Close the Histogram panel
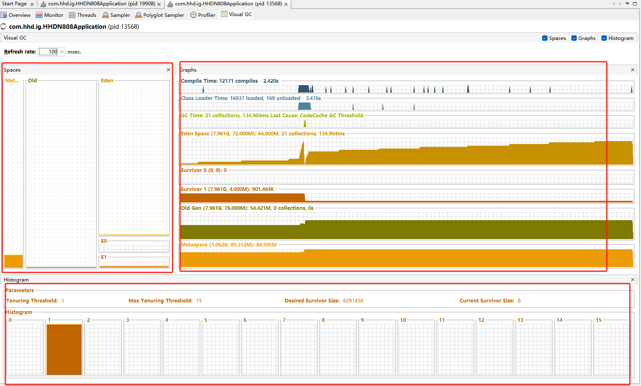 633,280
